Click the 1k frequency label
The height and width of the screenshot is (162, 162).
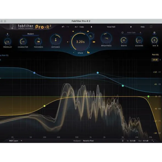coord(90,137)
